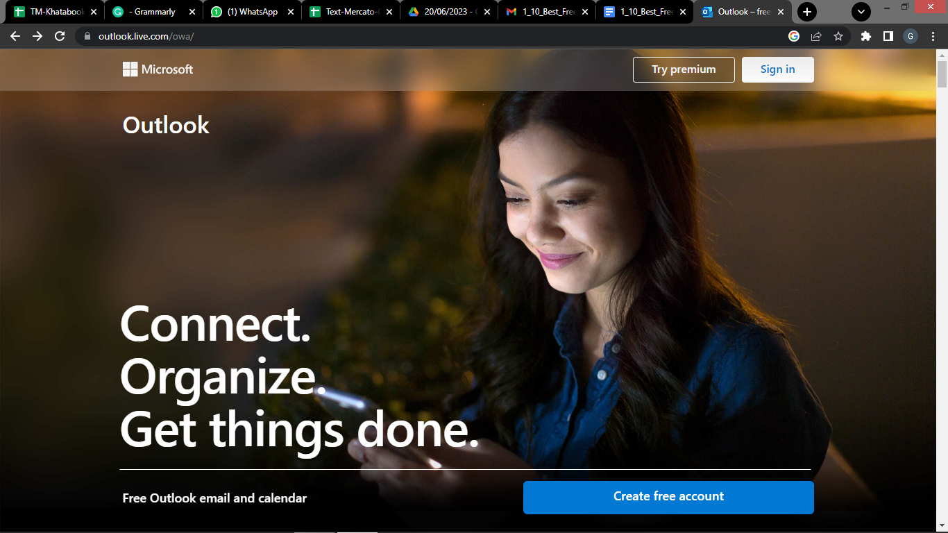This screenshot has width=948, height=533.
Task: Click the padlock site info icon
Action: click(x=87, y=36)
